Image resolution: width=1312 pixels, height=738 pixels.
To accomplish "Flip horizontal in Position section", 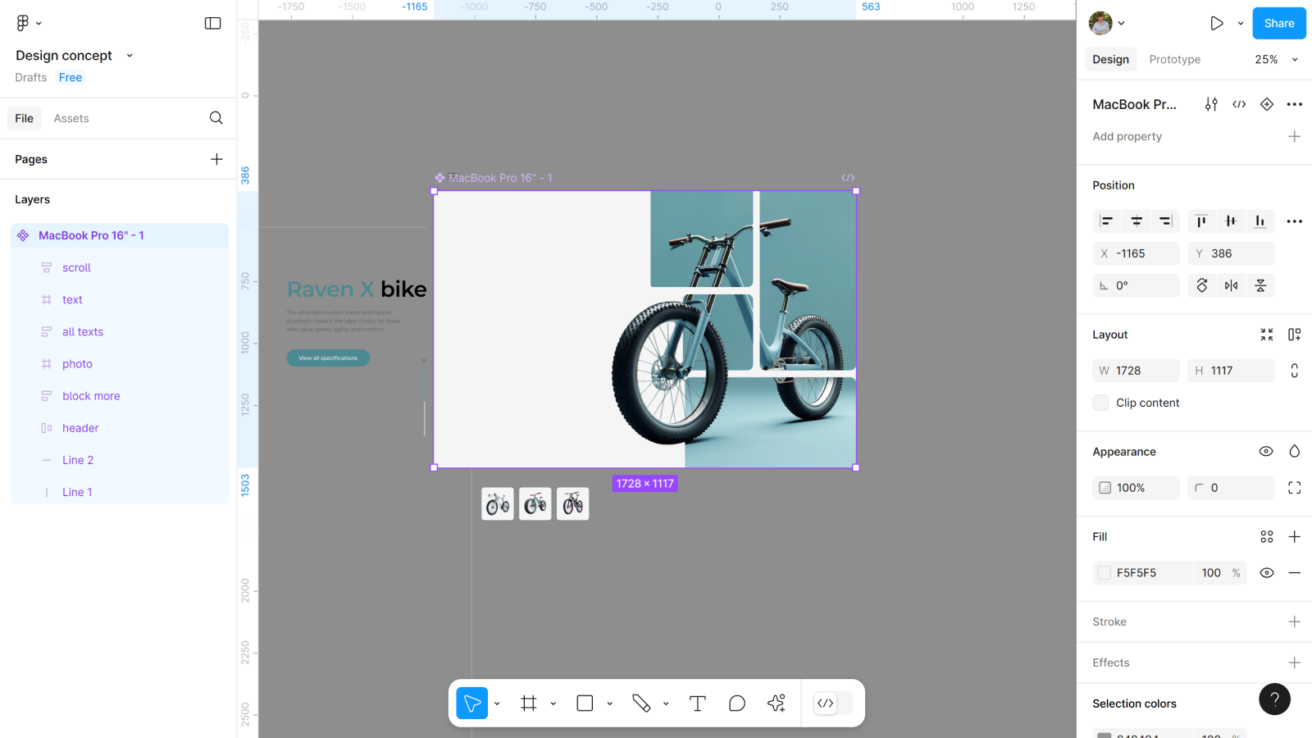I will [x=1231, y=285].
